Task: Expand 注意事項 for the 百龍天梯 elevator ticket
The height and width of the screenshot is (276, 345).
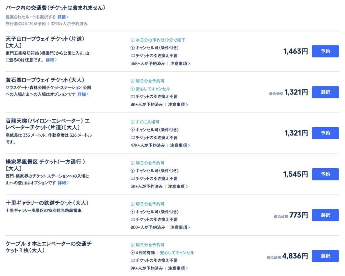Action: [x=180, y=145]
